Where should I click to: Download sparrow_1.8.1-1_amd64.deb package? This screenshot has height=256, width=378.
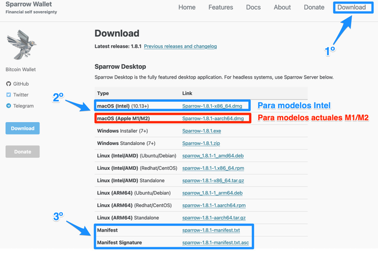[212, 156]
